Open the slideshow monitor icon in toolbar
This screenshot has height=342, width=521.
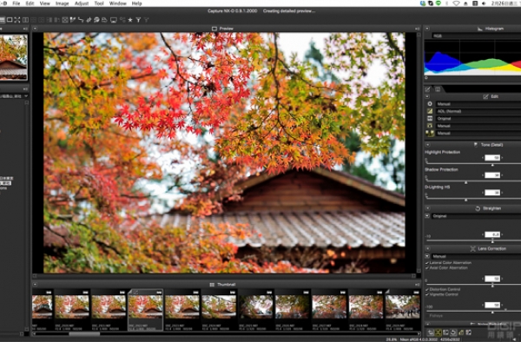[x=113, y=20]
